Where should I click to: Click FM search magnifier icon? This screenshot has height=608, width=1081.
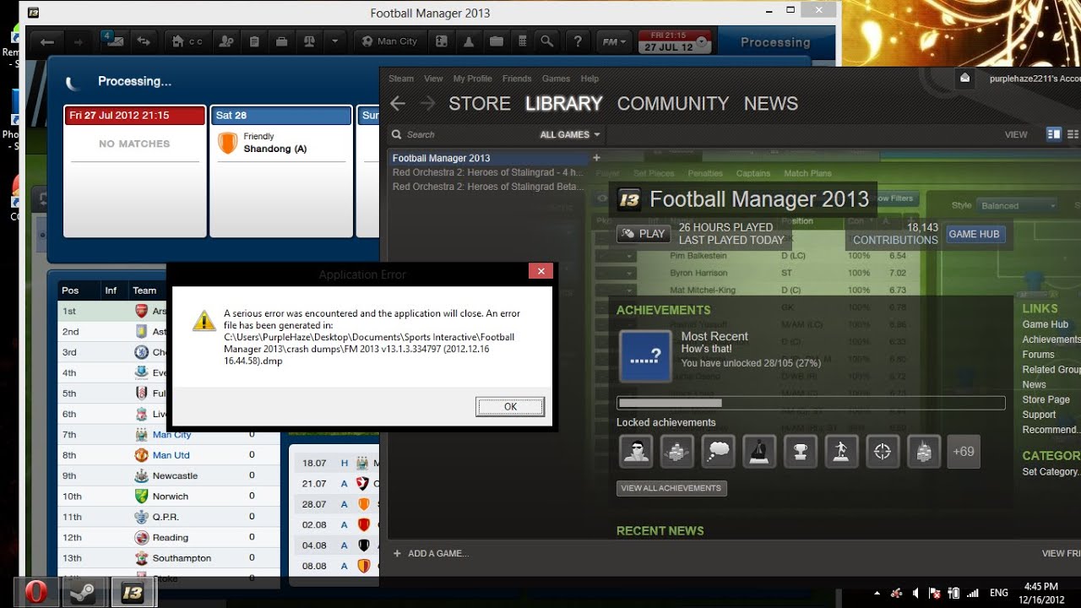click(x=547, y=41)
